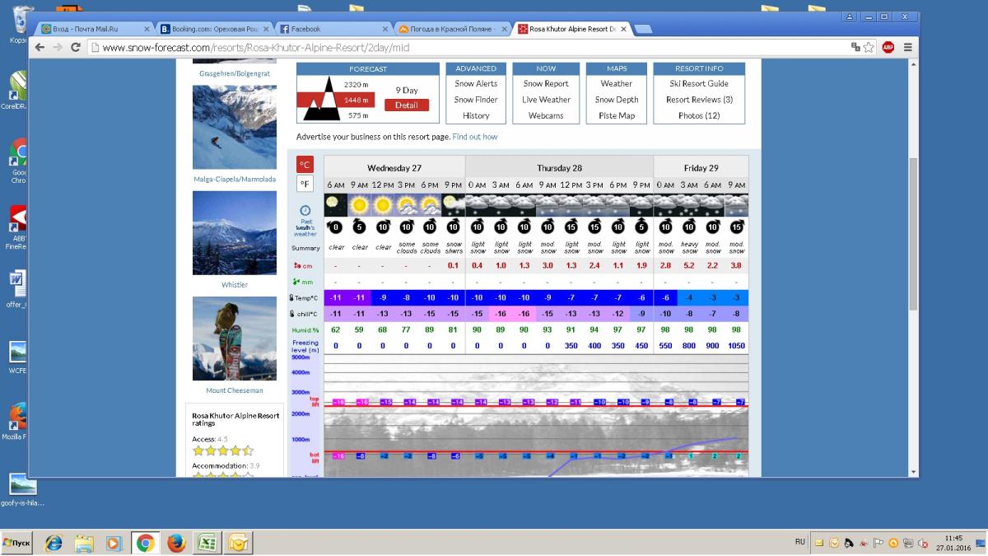Open the offer Word document desktop icon
Image resolution: width=988 pixels, height=556 pixels.
click(16, 288)
